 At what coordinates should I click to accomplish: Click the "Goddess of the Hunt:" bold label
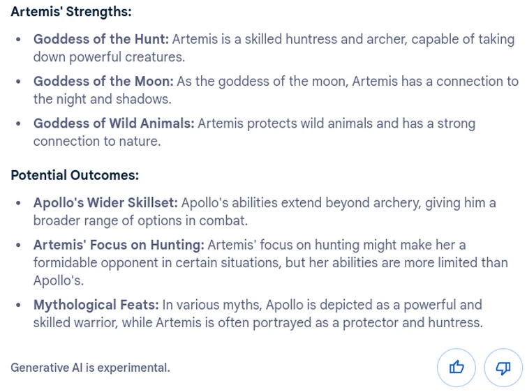click(101, 40)
